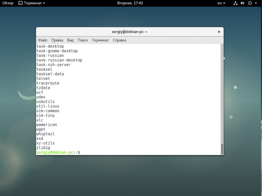Click the Обзор activities button
This screenshot has height=196, width=262.
click(8, 3)
